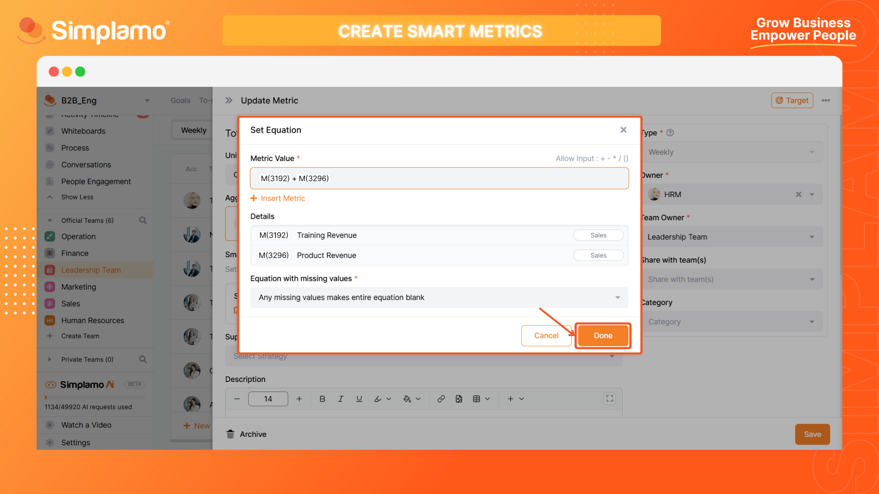Screen dimensions: 879x494
Task: Select the Finance team
Action: coord(75,253)
